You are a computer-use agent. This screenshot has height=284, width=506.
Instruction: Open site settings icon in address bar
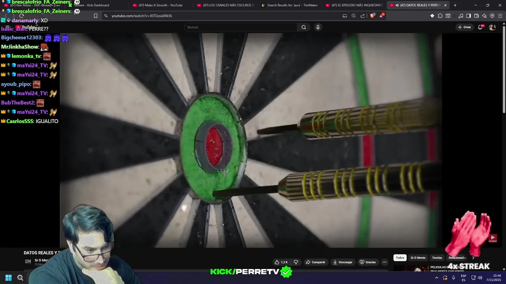(106, 16)
